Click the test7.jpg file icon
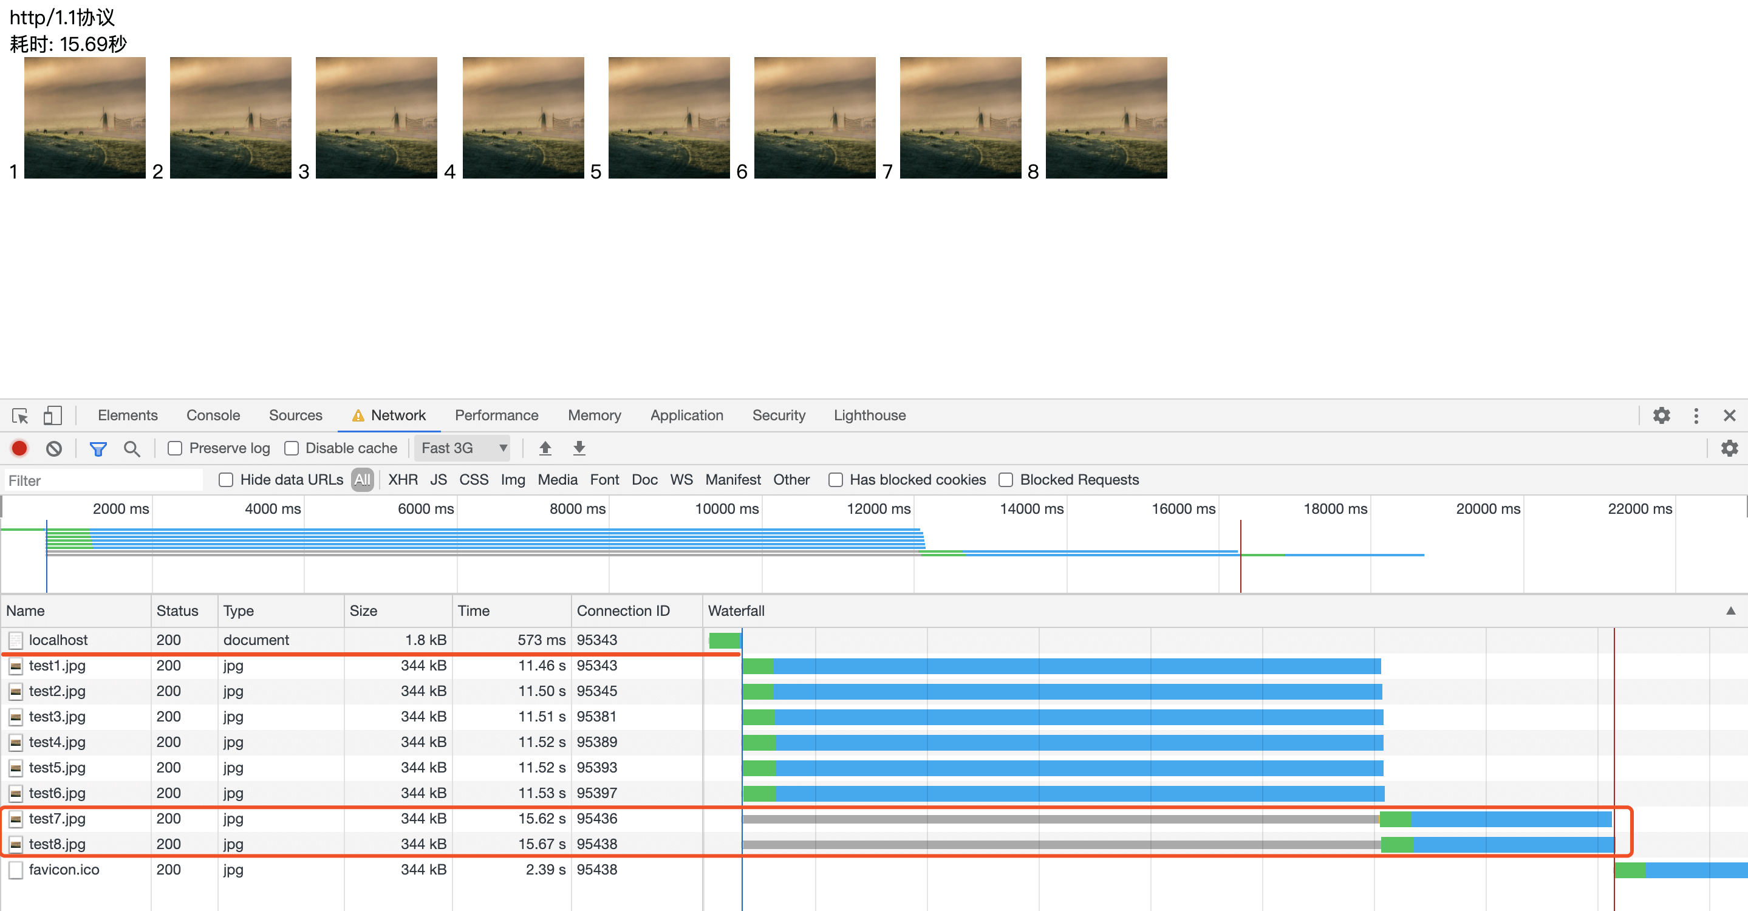 [16, 819]
